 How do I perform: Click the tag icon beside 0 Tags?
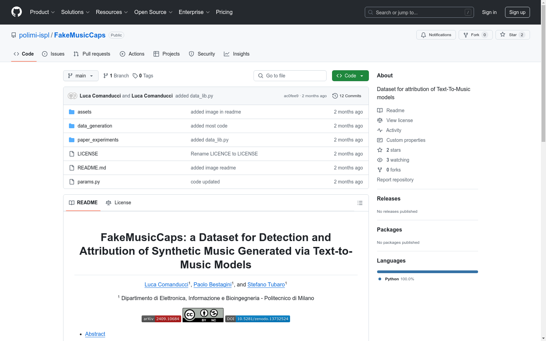(135, 76)
